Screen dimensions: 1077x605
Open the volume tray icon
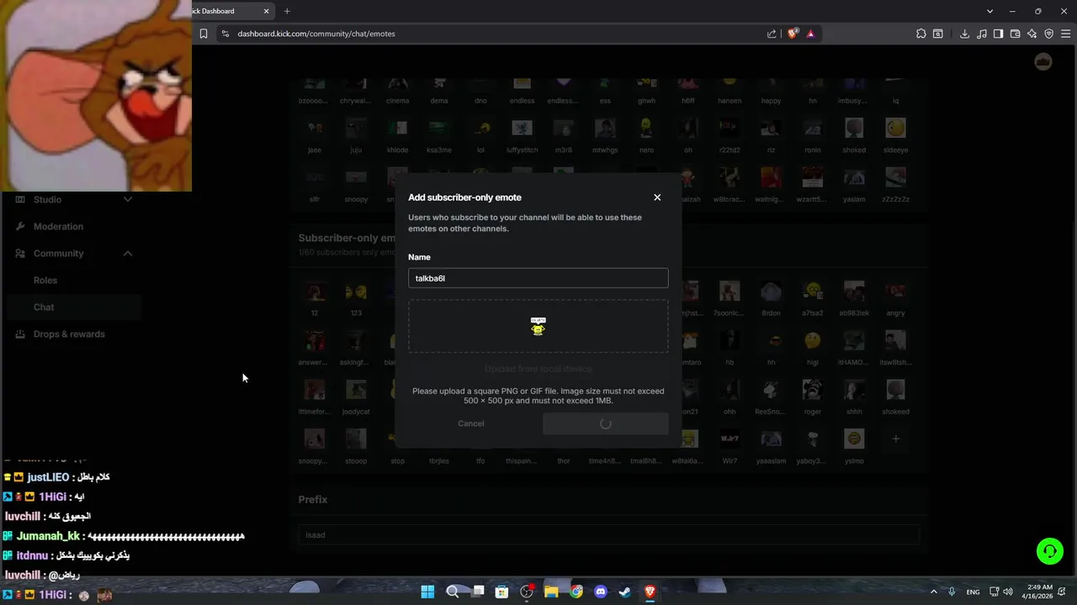1008,592
